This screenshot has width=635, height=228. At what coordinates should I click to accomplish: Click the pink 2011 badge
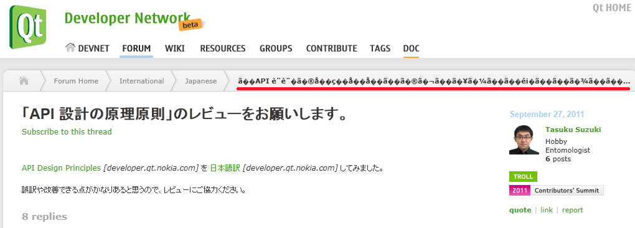(x=520, y=191)
